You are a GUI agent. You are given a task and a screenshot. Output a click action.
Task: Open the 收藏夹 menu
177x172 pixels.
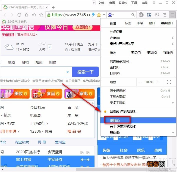point(123,3)
